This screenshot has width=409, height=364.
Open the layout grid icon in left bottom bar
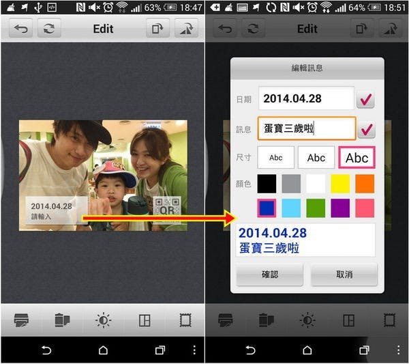pyautogui.click(x=145, y=320)
